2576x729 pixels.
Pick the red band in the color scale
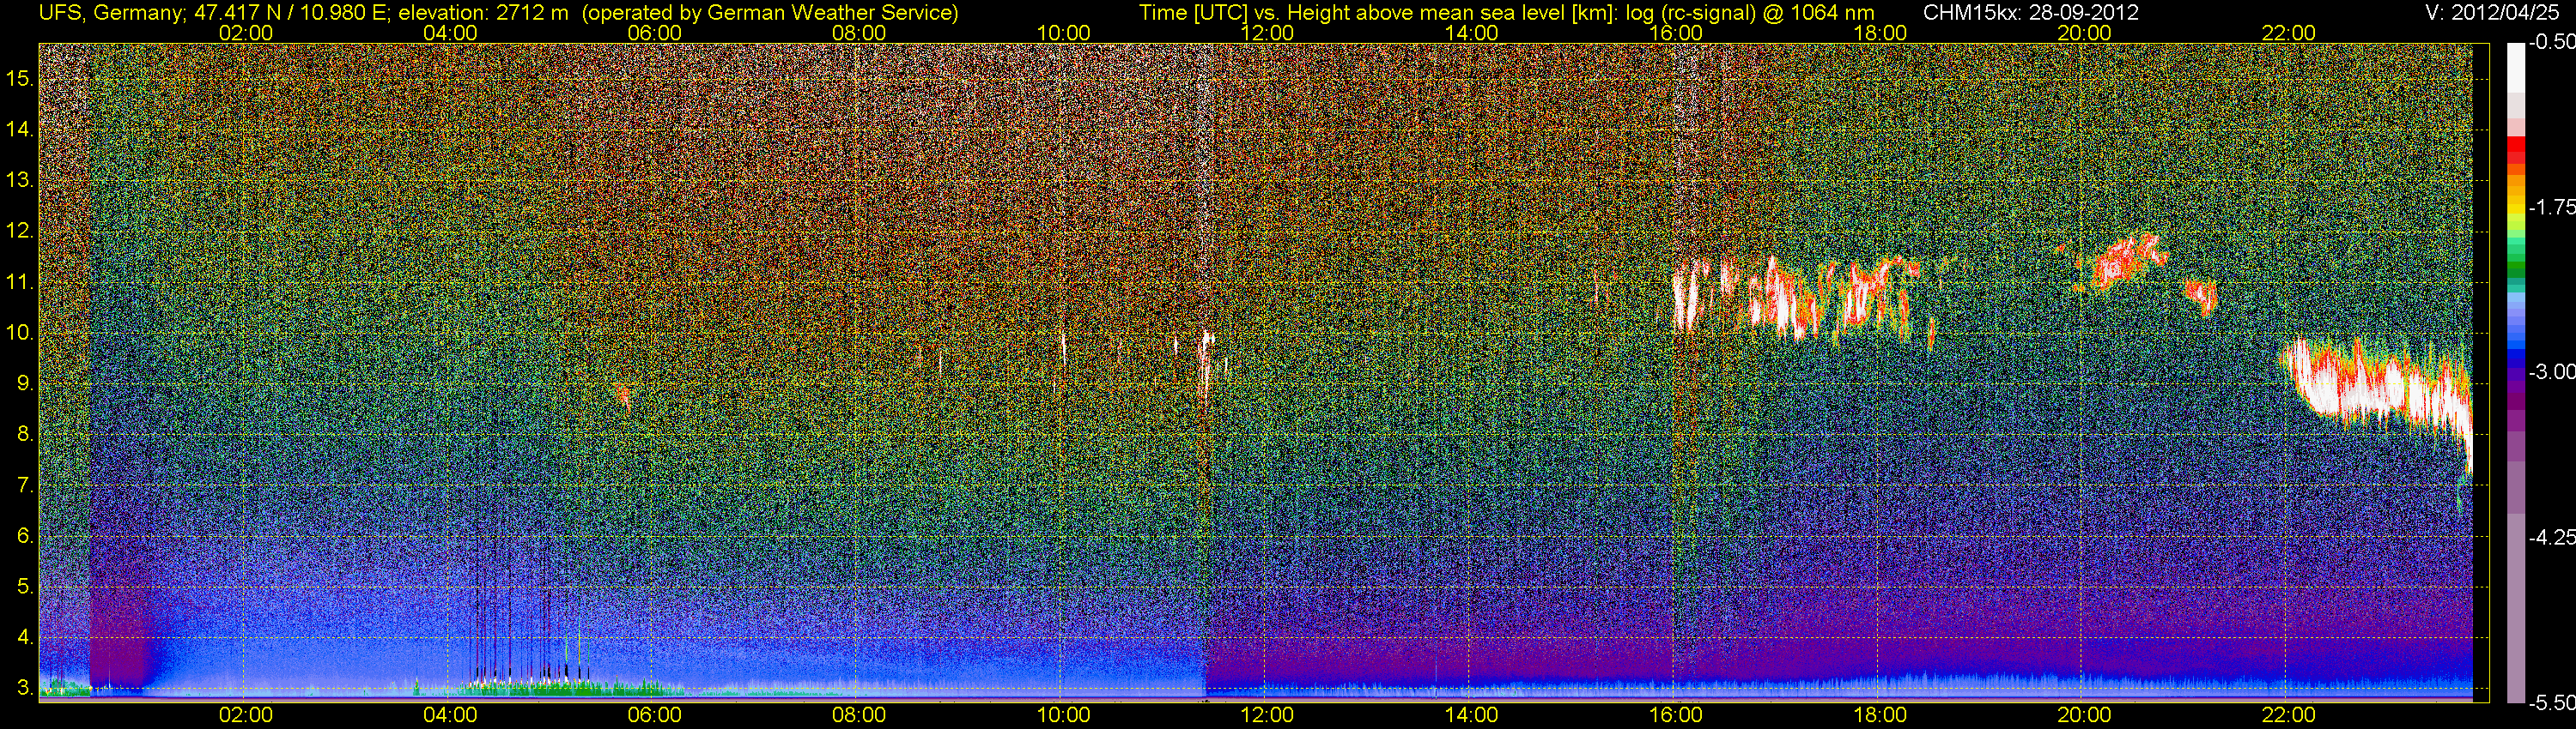(x=2515, y=151)
